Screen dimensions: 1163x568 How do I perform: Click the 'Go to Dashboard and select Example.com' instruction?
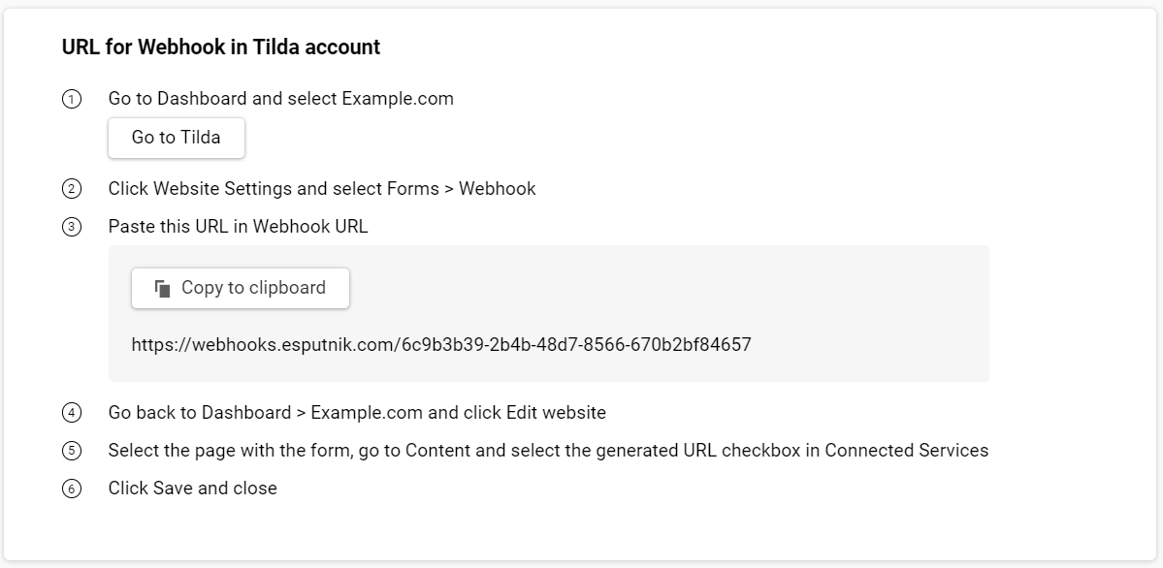tap(281, 100)
